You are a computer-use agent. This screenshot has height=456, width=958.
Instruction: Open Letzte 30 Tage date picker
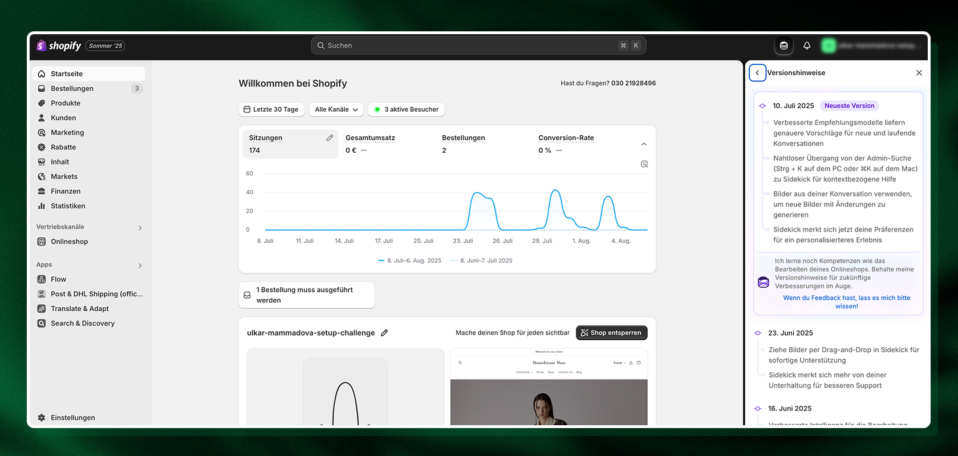point(271,109)
